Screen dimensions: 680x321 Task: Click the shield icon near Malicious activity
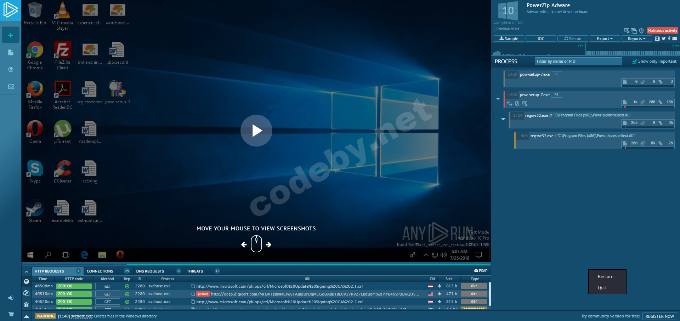point(641,31)
